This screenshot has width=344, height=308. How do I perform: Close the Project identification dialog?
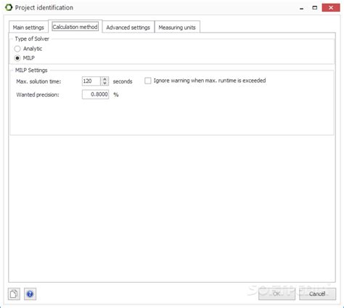[331, 7]
